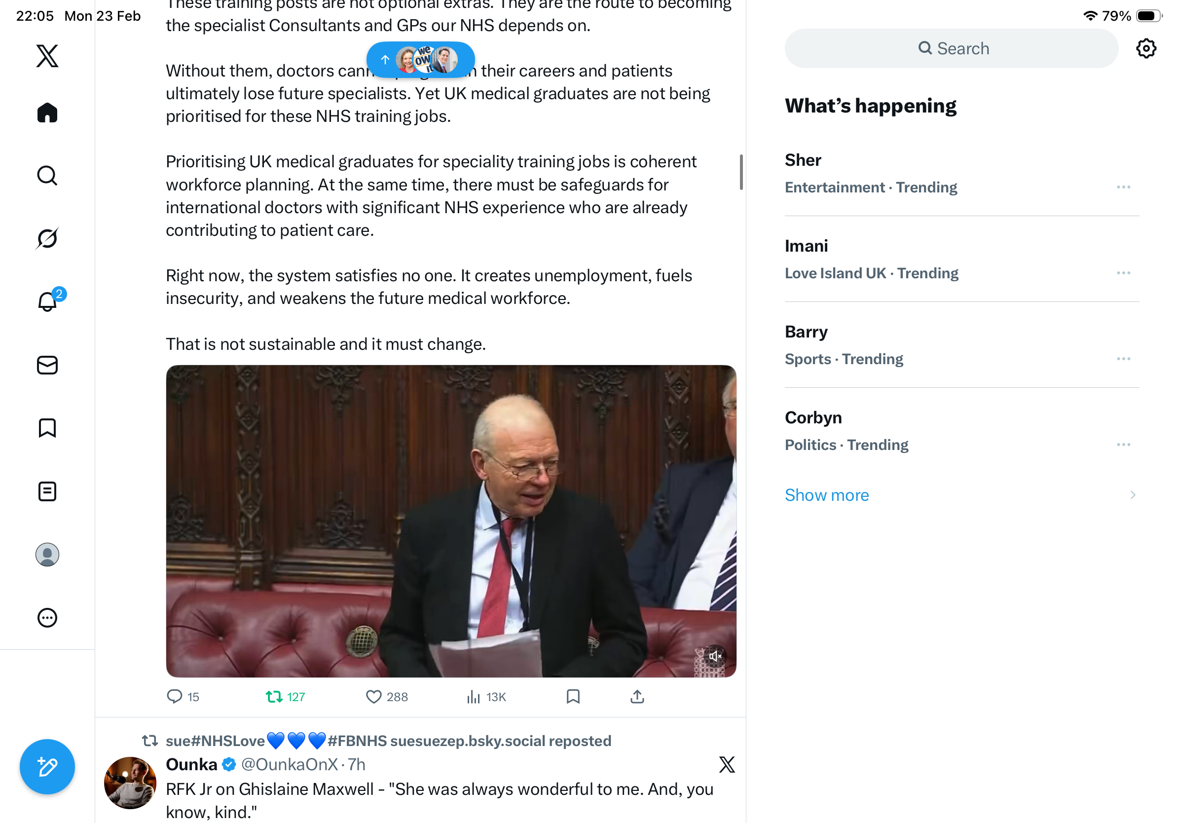Open more options for Sher trend

coord(1123,187)
